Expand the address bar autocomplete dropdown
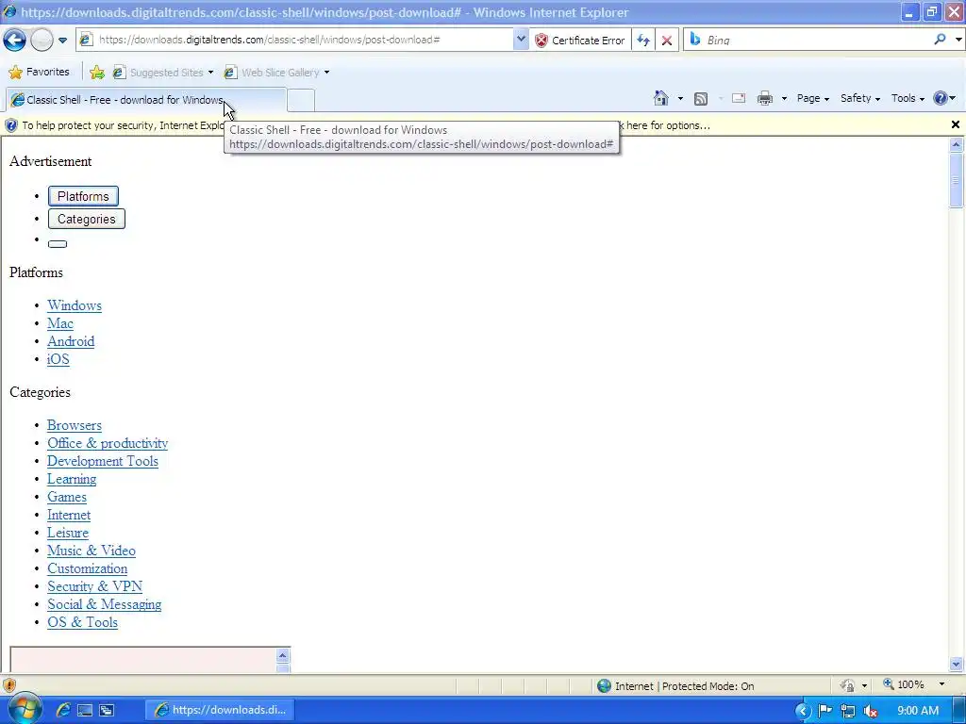This screenshot has width=966, height=724. pos(521,40)
